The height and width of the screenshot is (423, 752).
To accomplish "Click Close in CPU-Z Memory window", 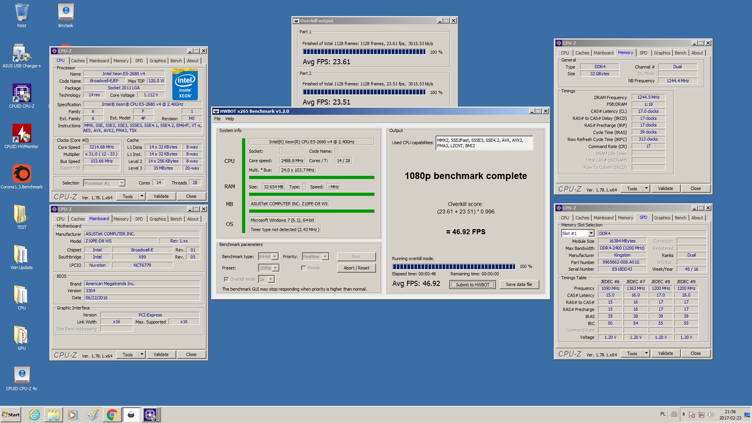I will pyautogui.click(x=696, y=188).
